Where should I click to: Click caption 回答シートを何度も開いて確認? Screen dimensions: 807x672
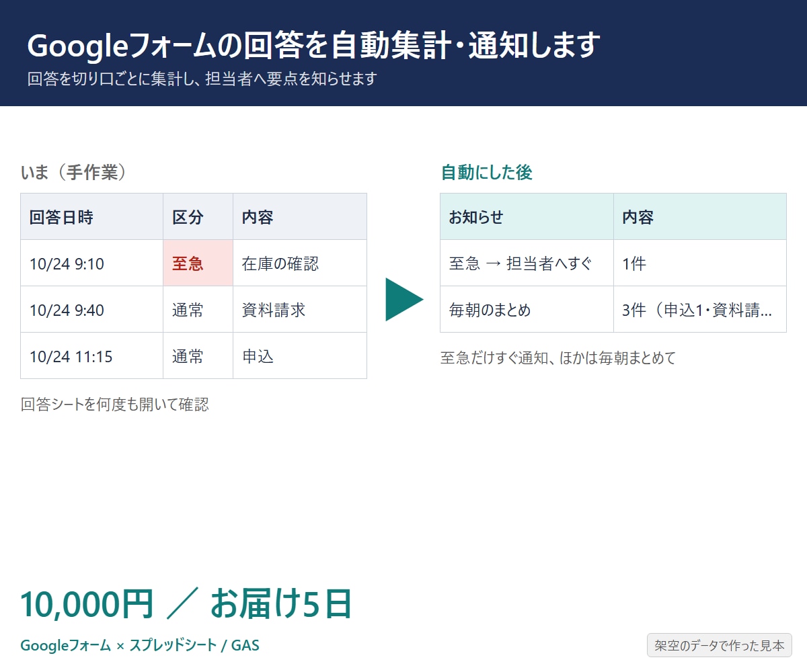pos(115,405)
